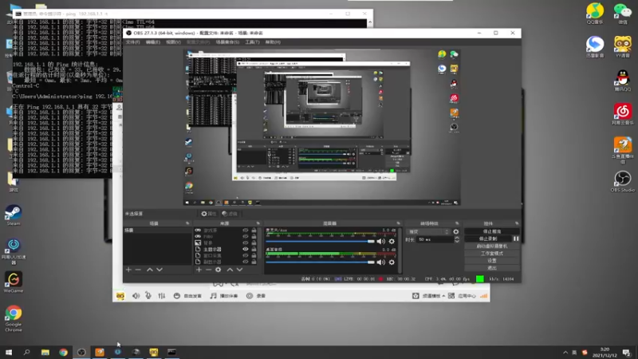Open OBS 设置 settings button
The height and width of the screenshot is (359, 638).
coord(492,261)
